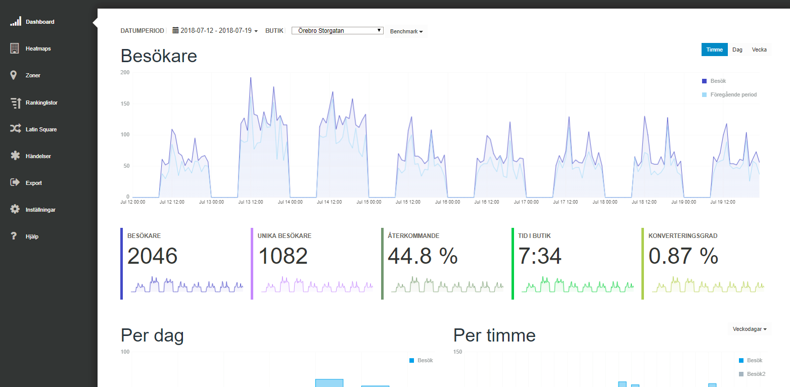This screenshot has width=790, height=387.
Task: Toggle Föregående period legend series
Action: [729, 94]
